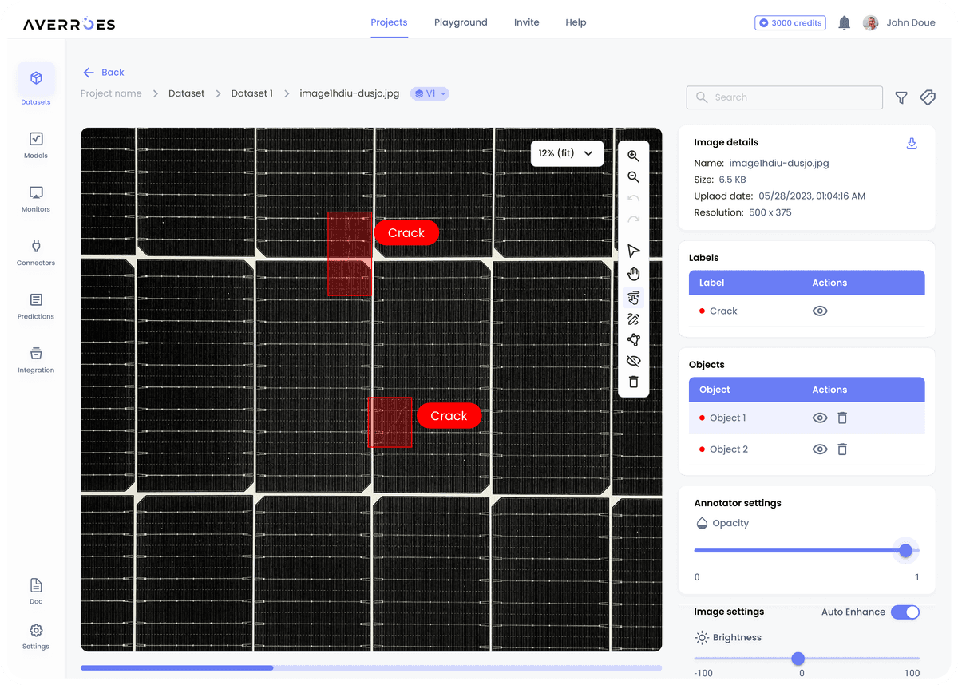The height and width of the screenshot is (685, 958).
Task: Download the image details via the download icon
Action: (912, 144)
